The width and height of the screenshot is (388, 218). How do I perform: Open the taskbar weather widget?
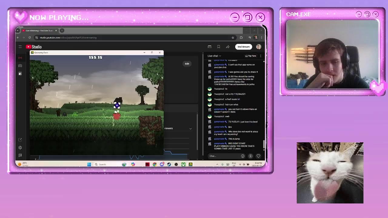(23, 164)
